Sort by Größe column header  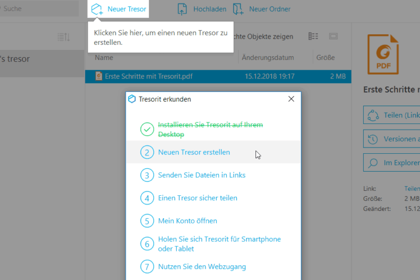(x=326, y=58)
